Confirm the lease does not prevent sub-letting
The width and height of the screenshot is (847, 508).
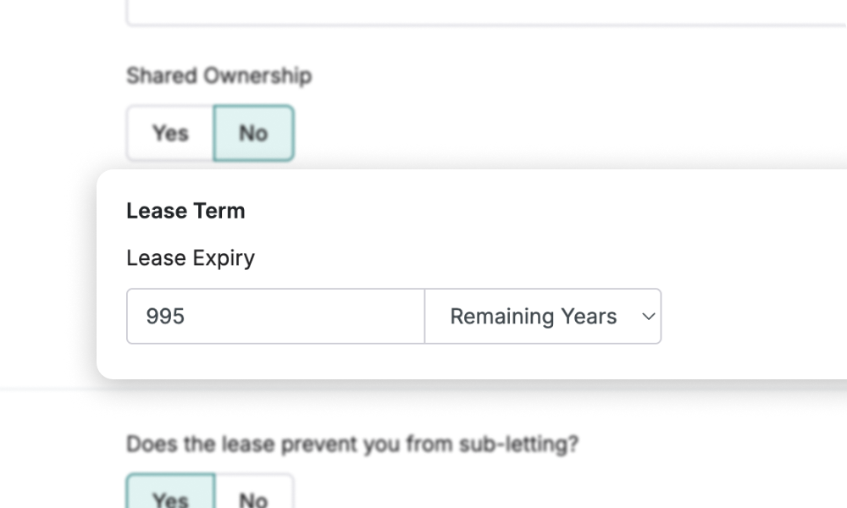point(252,500)
